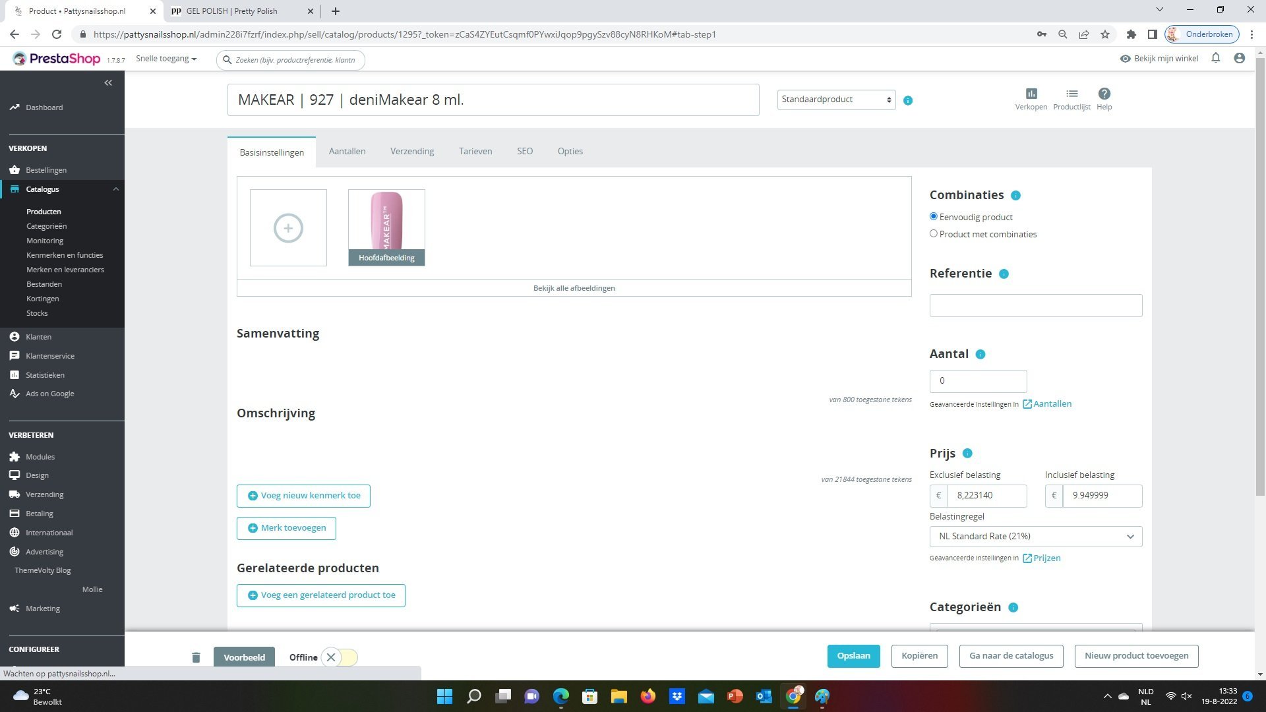
Task: Open Snelle toegang quick access menu
Action: pos(166,59)
